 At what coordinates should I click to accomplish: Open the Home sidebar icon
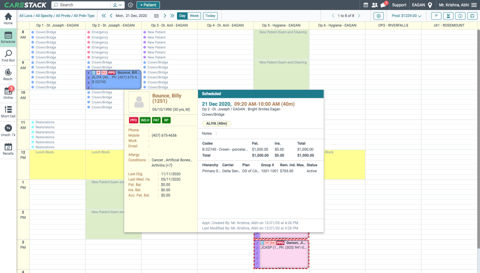(8, 18)
